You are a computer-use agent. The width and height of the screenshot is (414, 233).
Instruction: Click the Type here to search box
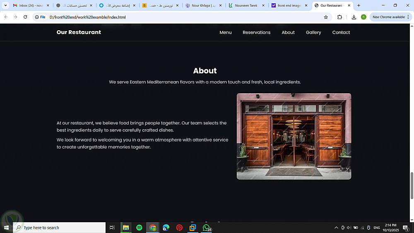(x=59, y=228)
